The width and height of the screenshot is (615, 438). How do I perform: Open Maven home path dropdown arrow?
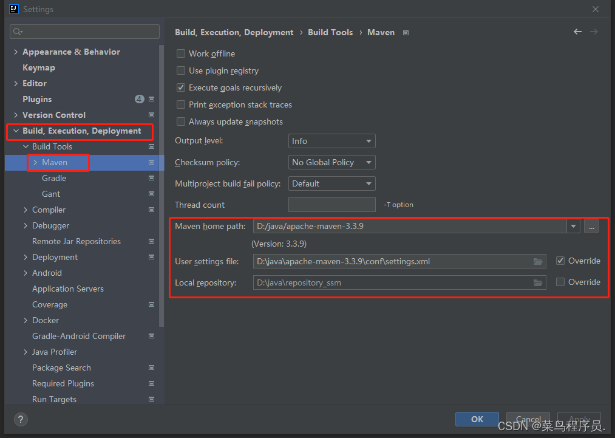[574, 226]
